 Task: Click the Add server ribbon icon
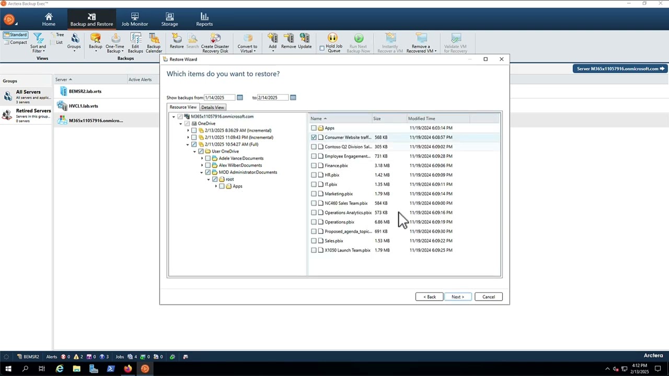pos(272,42)
